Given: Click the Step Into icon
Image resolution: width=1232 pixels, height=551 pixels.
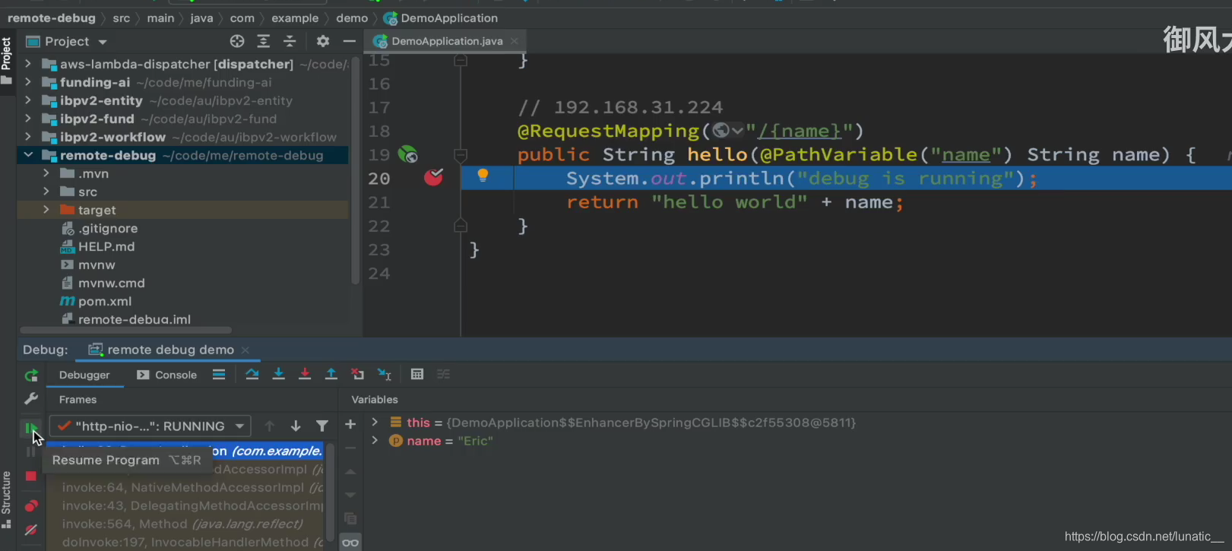Looking at the screenshot, I should click(x=278, y=374).
